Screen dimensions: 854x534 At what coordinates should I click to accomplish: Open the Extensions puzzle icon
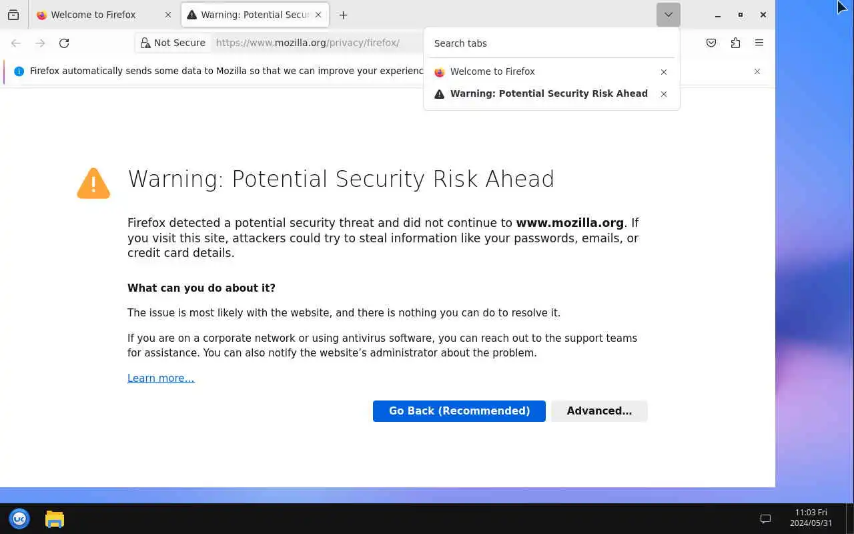click(x=735, y=43)
